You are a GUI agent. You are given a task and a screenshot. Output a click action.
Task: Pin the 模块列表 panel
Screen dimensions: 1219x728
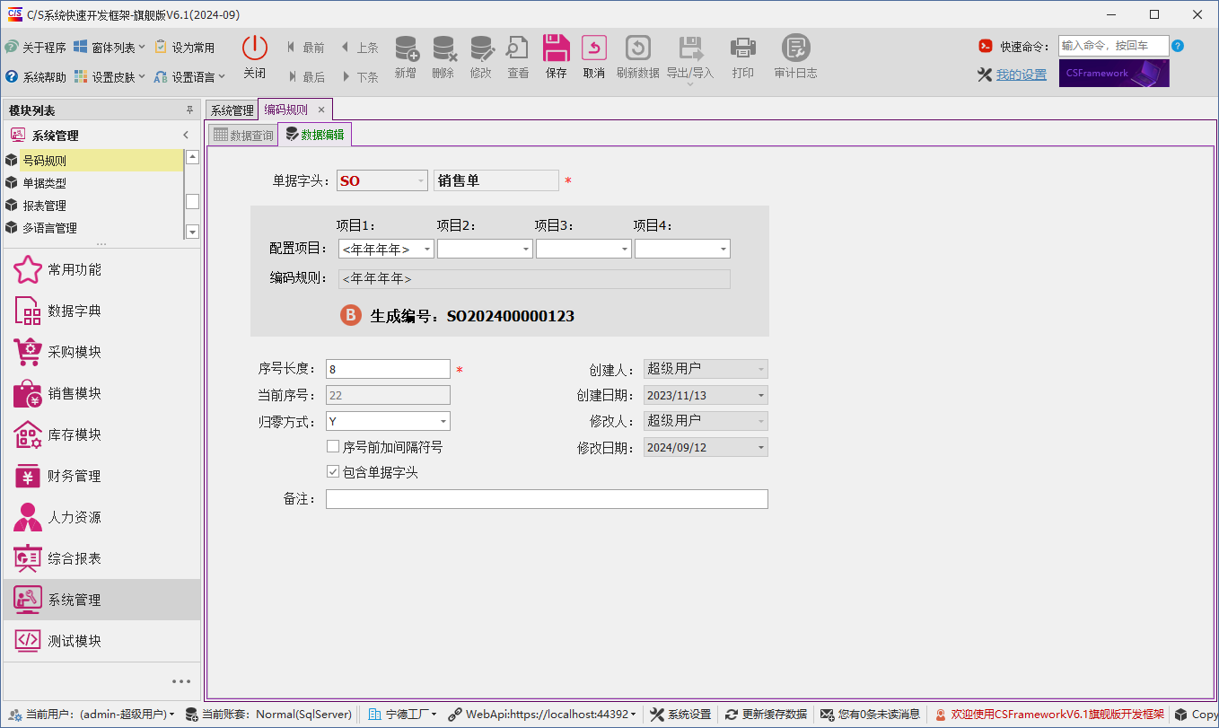coord(189,110)
